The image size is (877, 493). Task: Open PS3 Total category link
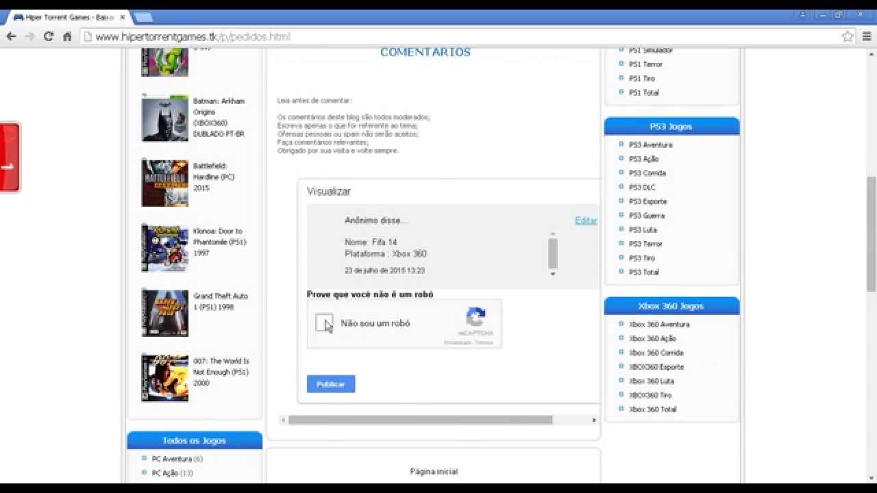(643, 272)
